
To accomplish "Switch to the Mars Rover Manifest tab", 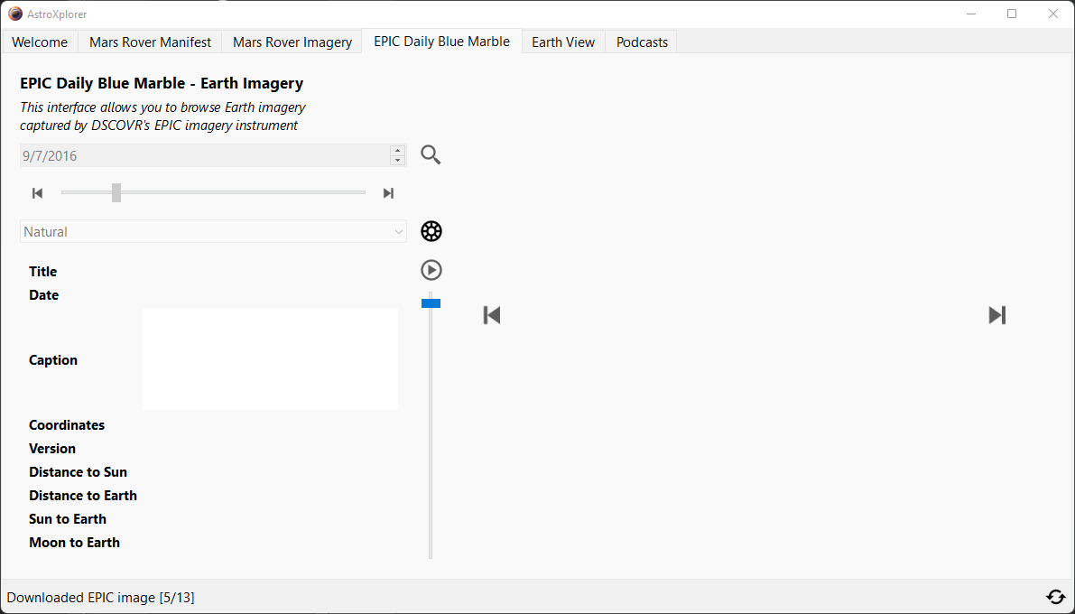I will click(x=150, y=42).
